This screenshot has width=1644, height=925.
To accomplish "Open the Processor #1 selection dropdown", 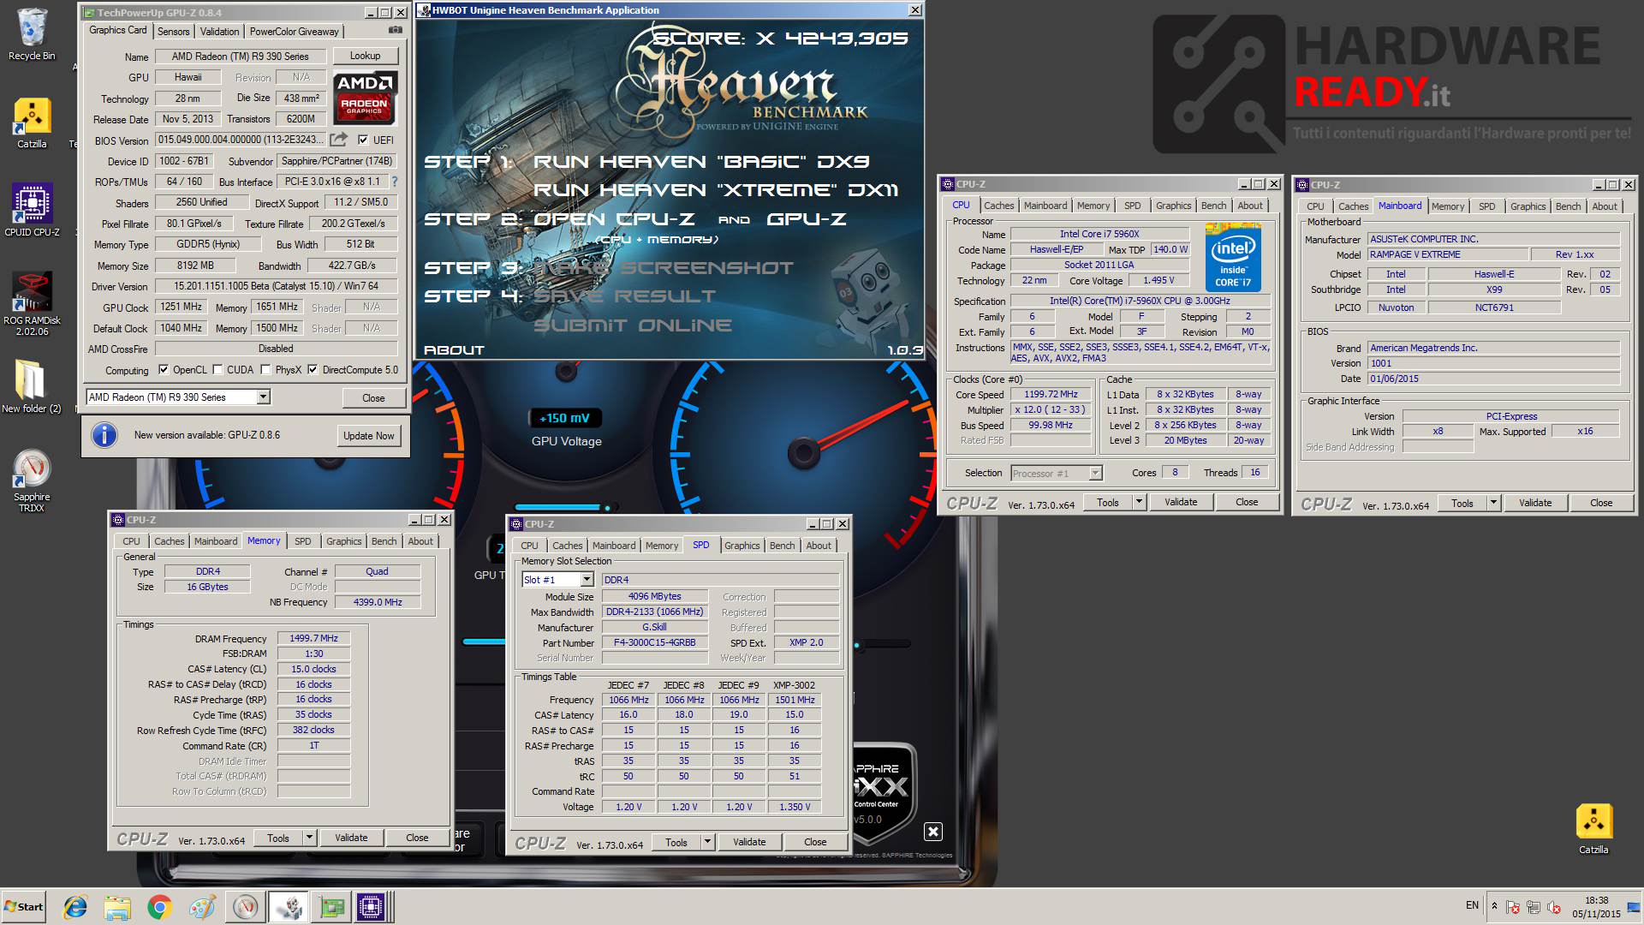I will pyautogui.click(x=1094, y=473).
